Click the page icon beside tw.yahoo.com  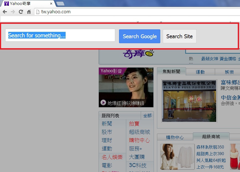tap(38, 12)
